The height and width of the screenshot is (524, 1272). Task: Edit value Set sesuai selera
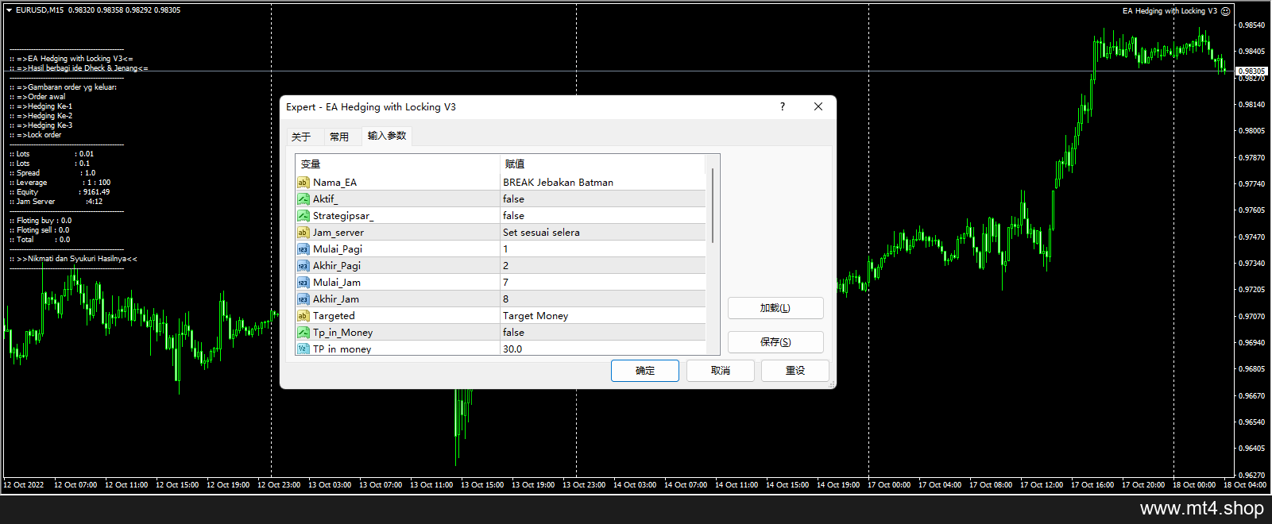point(603,233)
